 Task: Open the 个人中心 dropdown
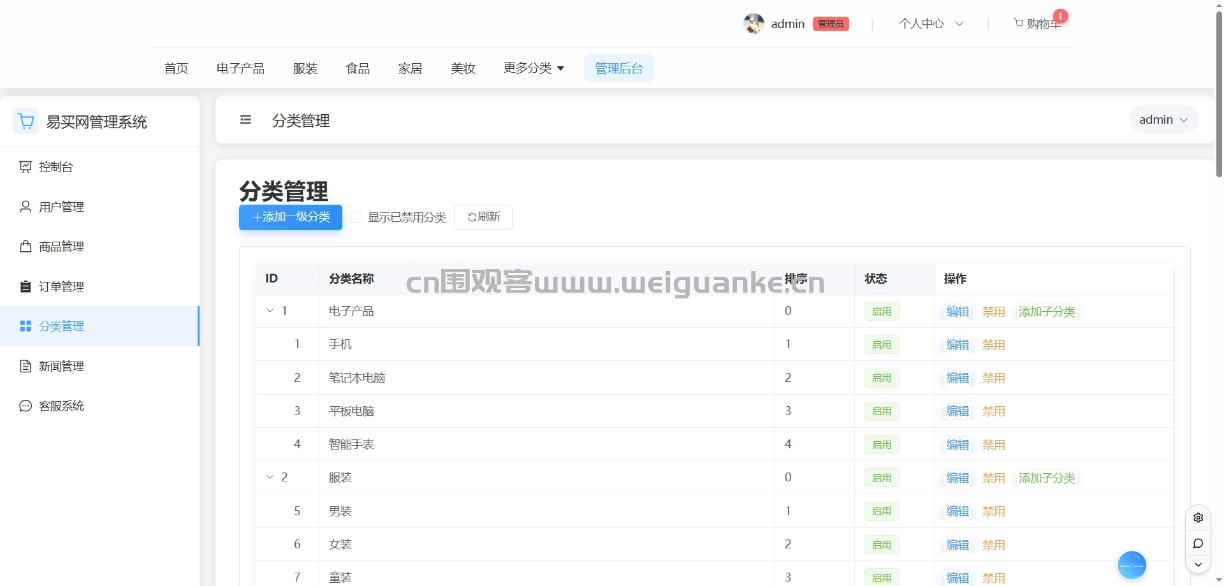[x=931, y=24]
